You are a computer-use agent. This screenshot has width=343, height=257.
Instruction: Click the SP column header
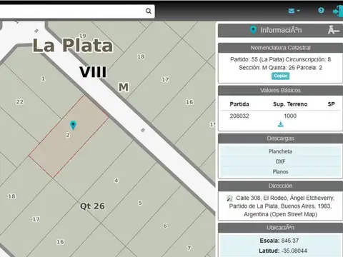[x=331, y=104]
